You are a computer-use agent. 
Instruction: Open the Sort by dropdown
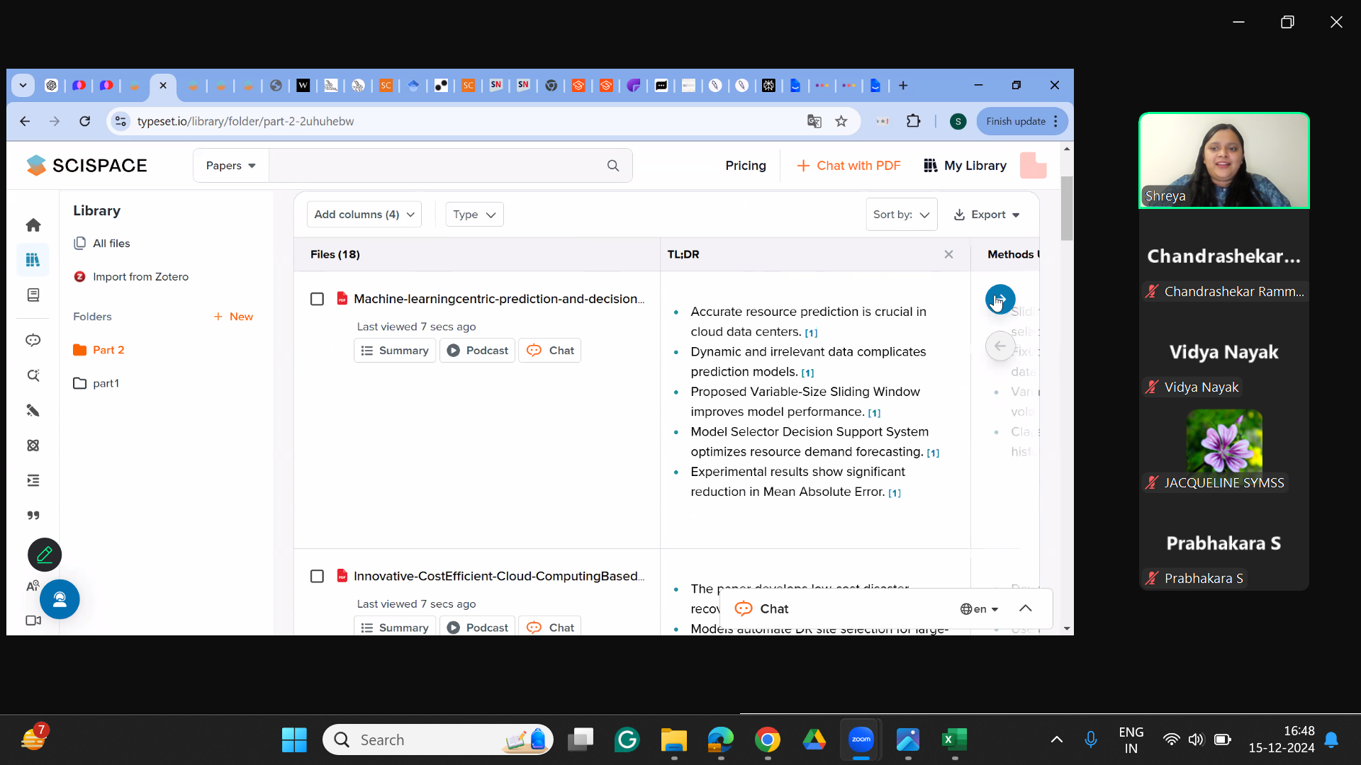(902, 215)
